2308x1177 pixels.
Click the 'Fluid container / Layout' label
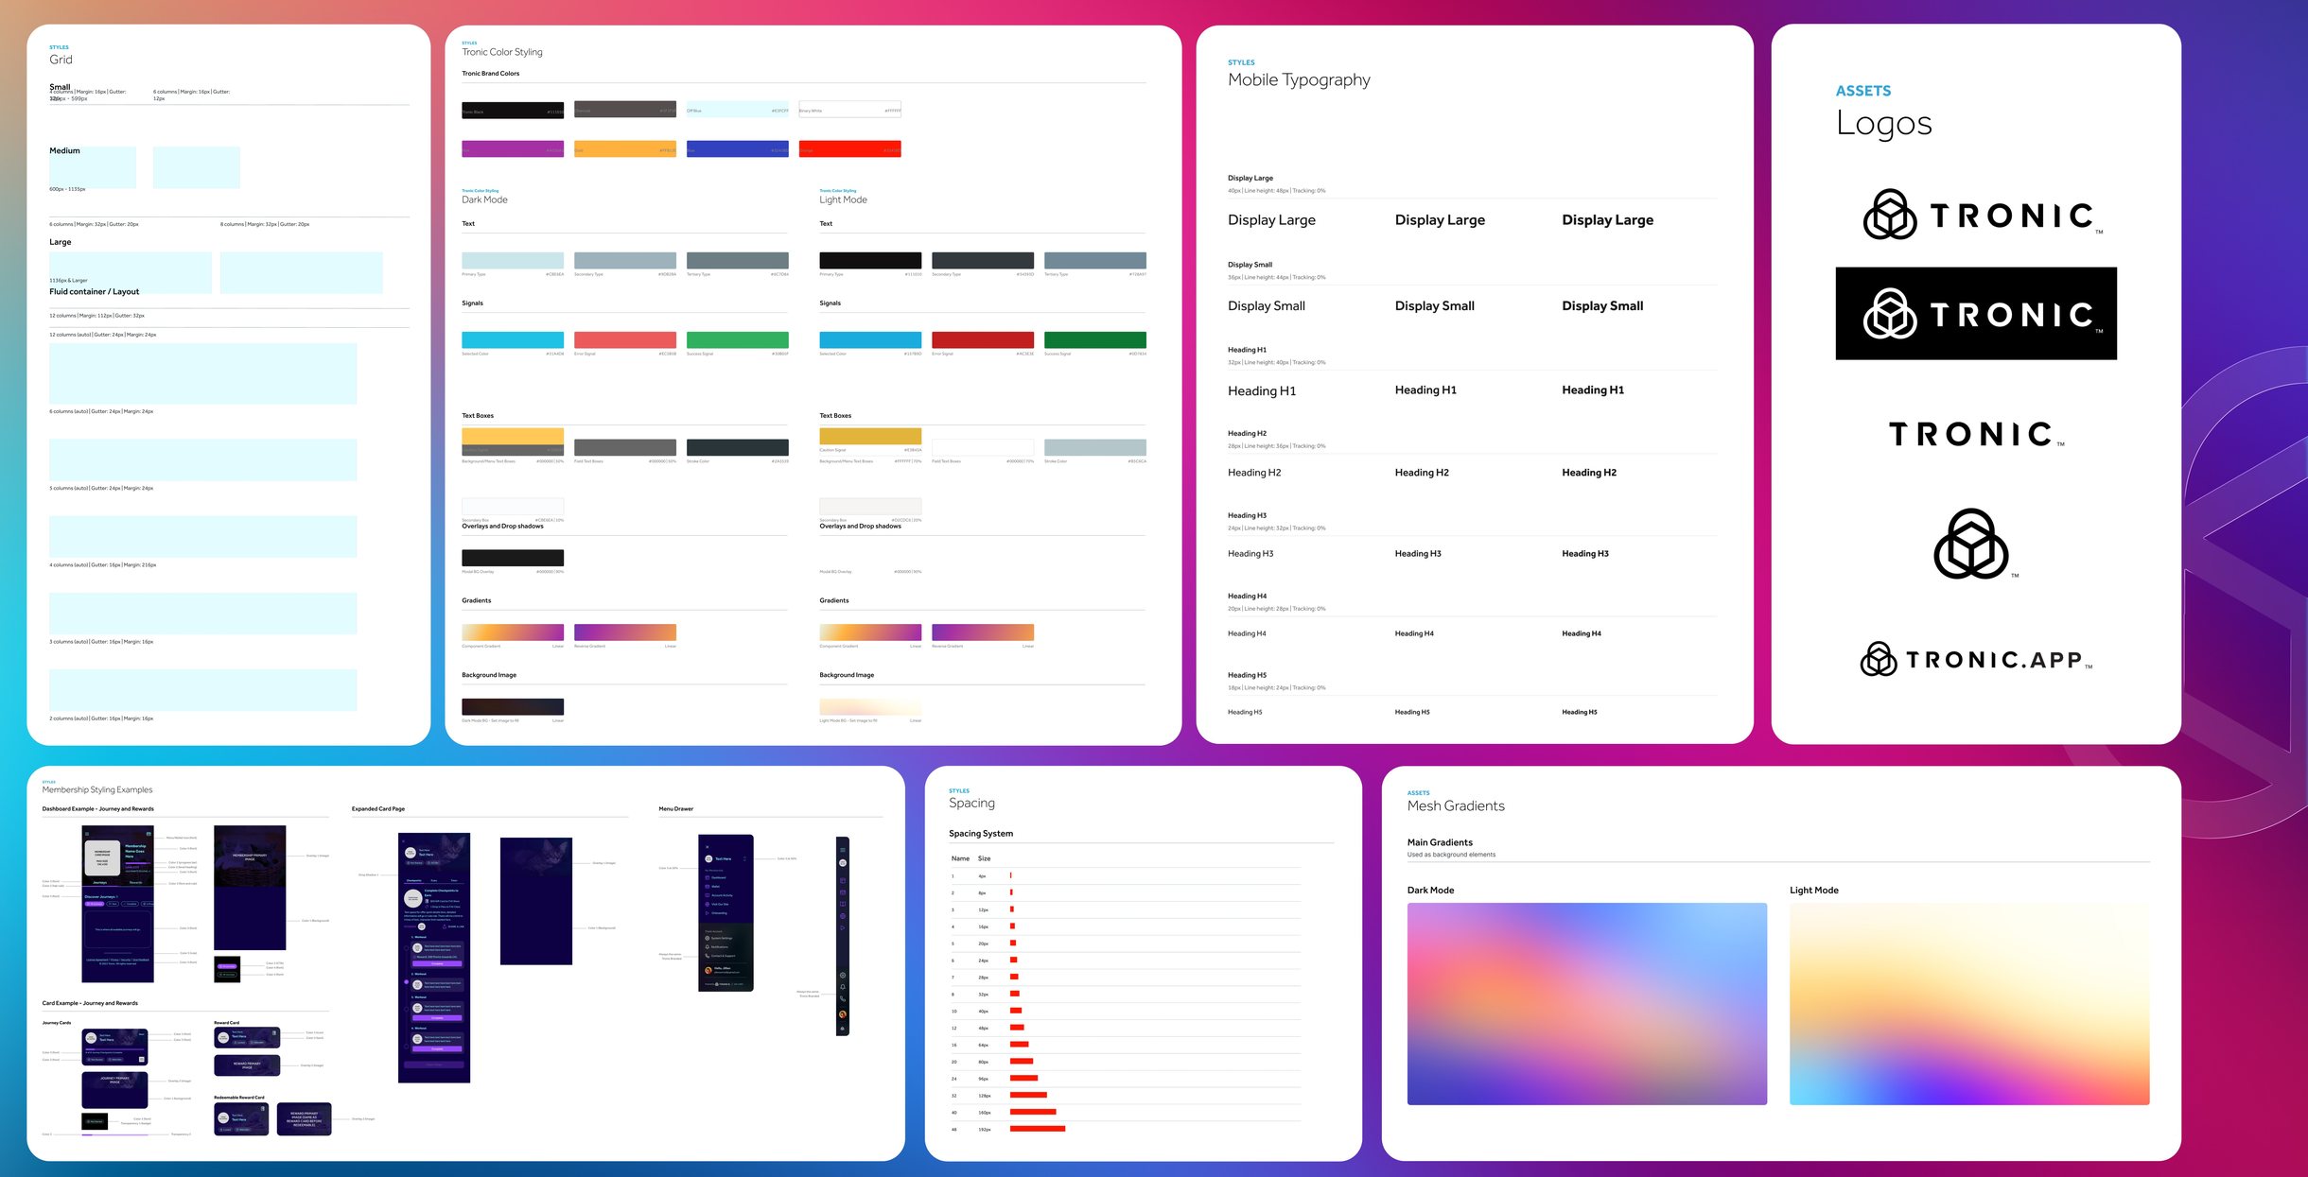(94, 292)
